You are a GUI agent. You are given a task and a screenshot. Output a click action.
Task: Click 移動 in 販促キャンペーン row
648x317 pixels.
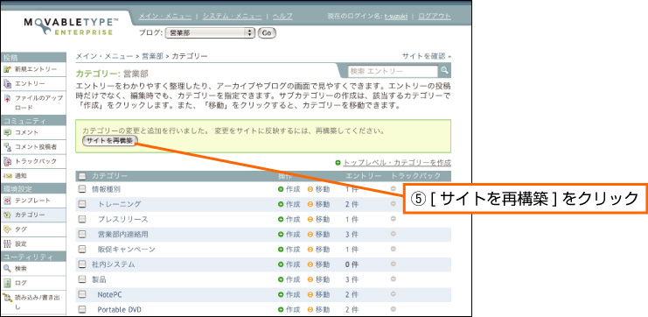tap(323, 249)
